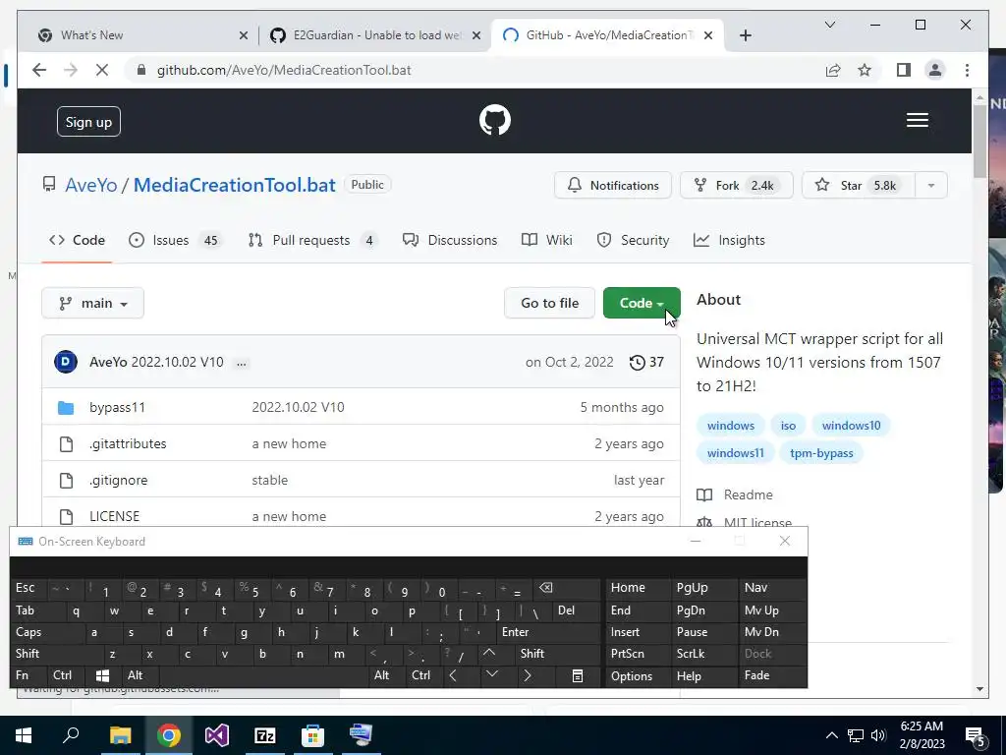Open the GitHub hamburger menu

coord(918,120)
